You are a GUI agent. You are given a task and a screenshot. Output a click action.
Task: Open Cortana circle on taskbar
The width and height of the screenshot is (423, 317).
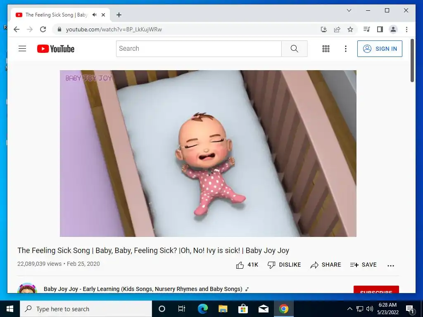(x=162, y=309)
